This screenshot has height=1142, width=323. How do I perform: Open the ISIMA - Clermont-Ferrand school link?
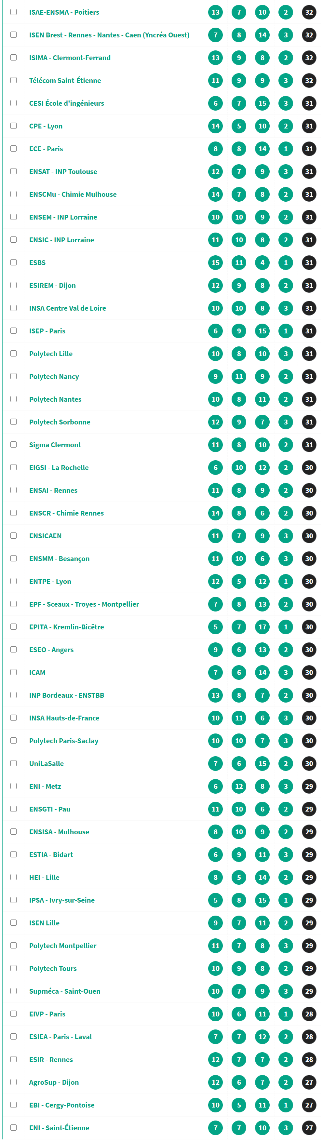click(70, 58)
